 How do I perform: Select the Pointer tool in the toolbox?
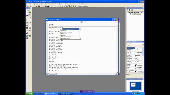coord(27,12)
